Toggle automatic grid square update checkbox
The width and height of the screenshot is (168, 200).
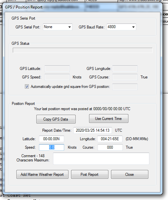coord(27,87)
